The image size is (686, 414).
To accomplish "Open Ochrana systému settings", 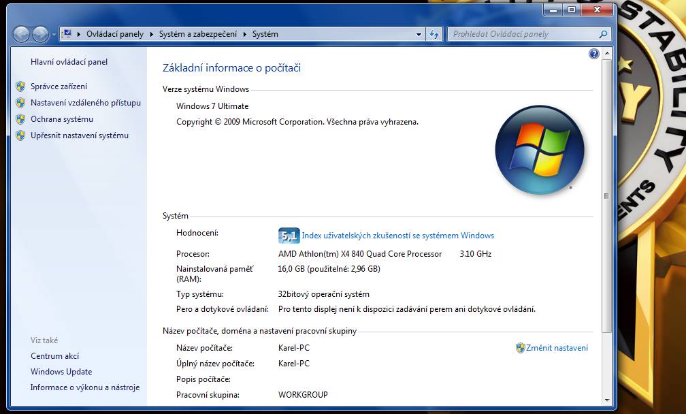I will [62, 119].
